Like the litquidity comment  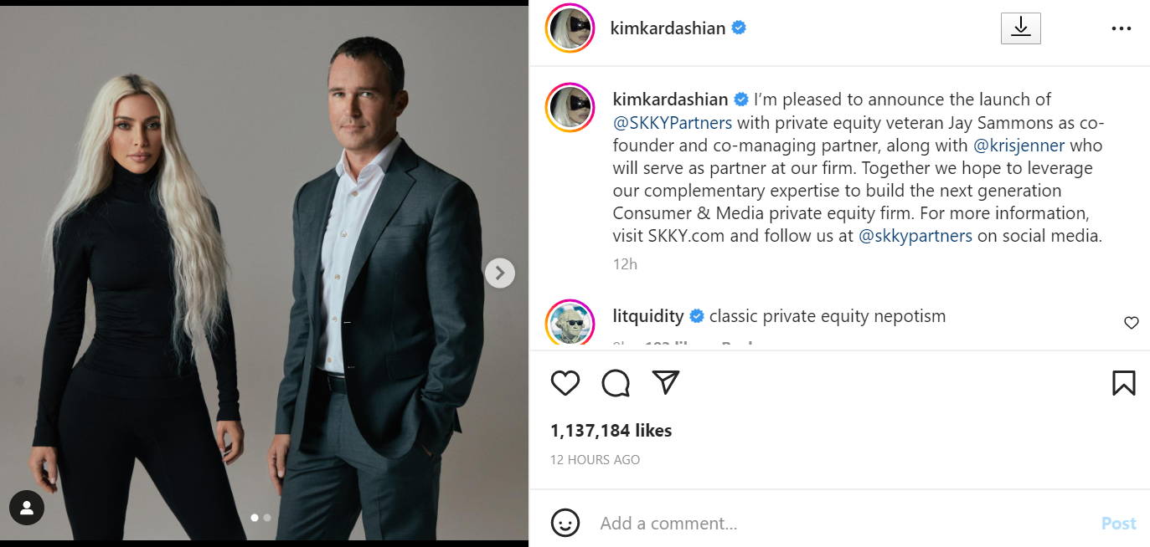(1131, 323)
